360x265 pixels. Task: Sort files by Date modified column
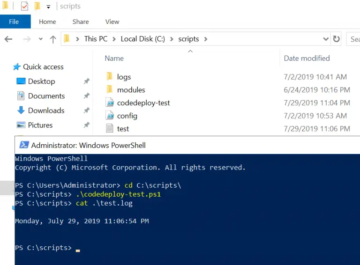tap(307, 58)
